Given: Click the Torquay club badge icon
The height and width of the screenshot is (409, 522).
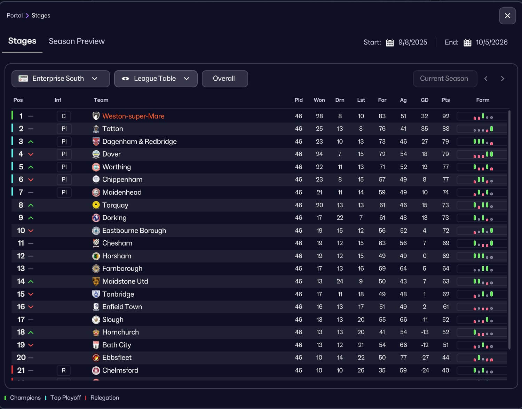Looking at the screenshot, I should click(x=96, y=205).
